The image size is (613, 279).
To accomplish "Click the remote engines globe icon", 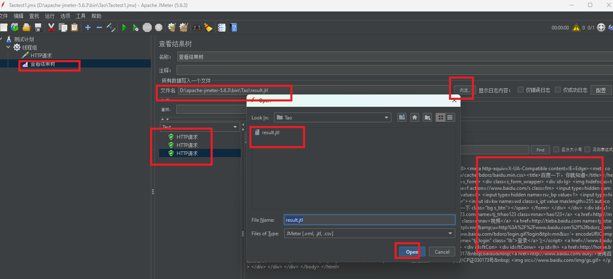I will point(601,27).
